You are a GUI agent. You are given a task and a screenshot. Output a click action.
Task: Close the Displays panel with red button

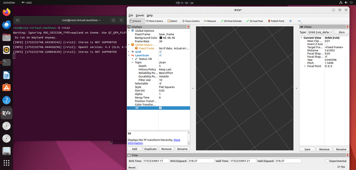coord(188,27)
